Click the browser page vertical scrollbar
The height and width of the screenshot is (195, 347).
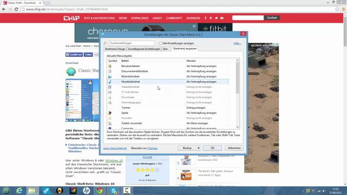pyautogui.click(x=345, y=31)
